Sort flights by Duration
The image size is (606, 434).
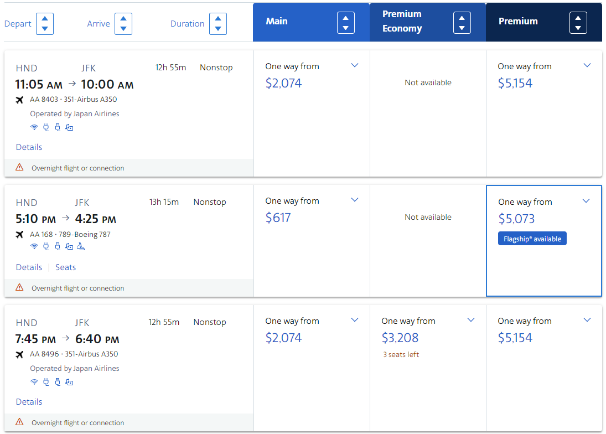pos(218,24)
